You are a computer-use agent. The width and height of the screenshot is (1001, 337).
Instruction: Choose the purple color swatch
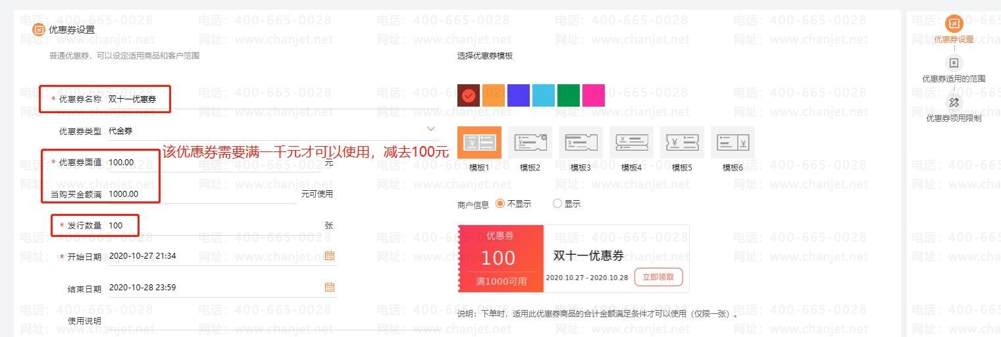(519, 95)
